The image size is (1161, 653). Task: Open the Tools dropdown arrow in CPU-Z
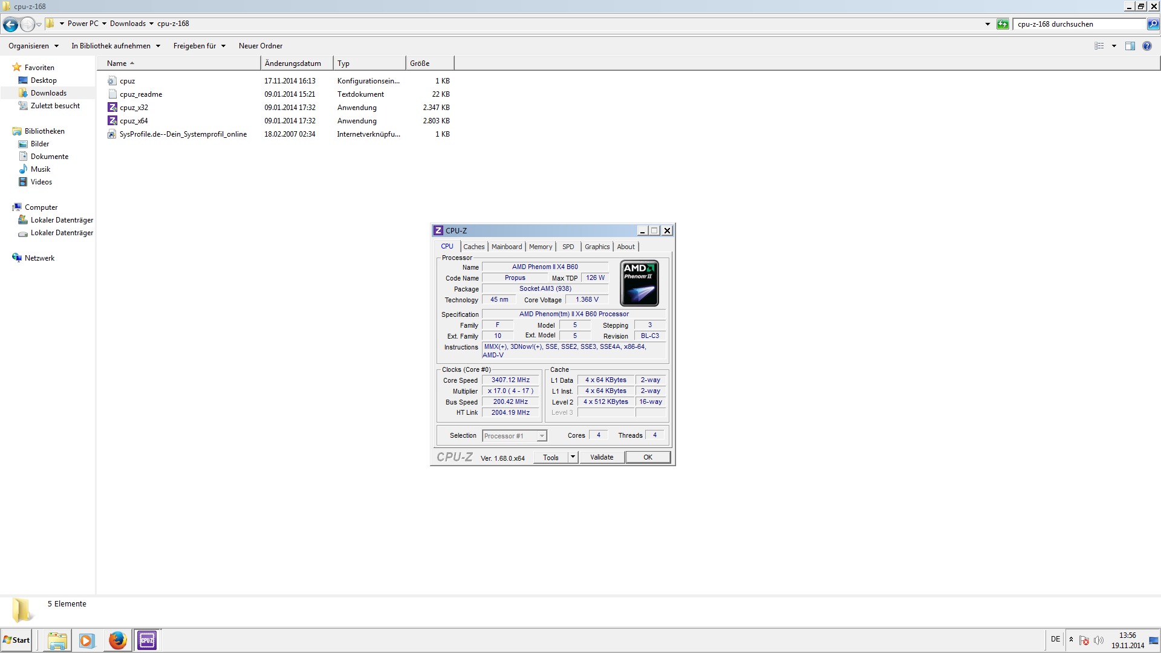tap(573, 457)
